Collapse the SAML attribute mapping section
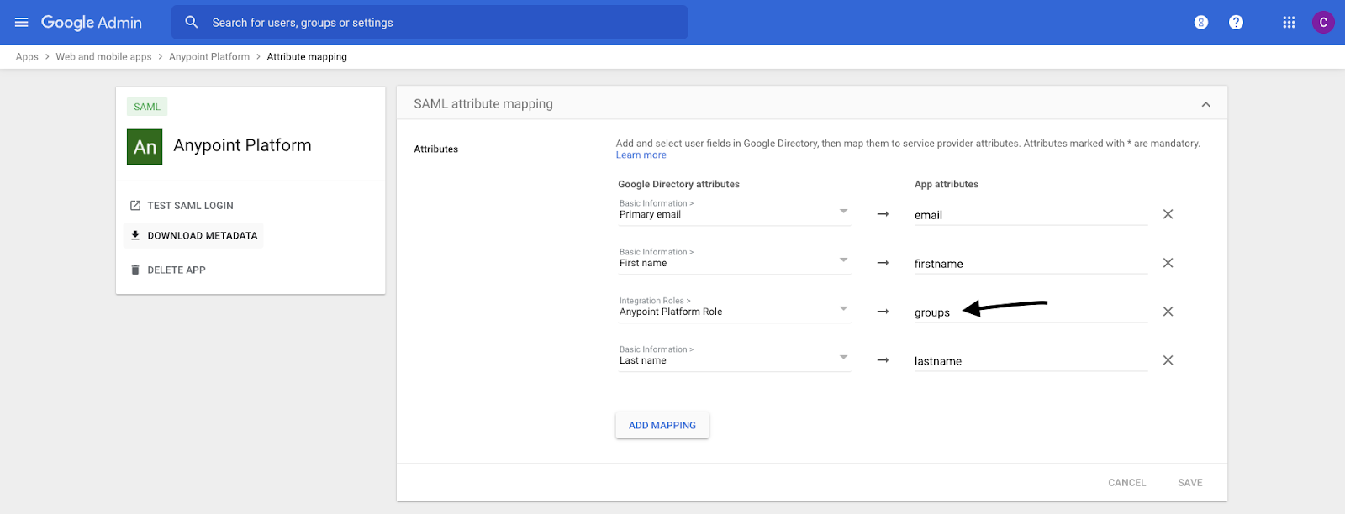The width and height of the screenshot is (1345, 514). 1205,104
